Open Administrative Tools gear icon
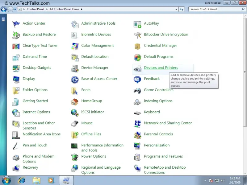The width and height of the screenshot is (247, 185). tap(75, 24)
